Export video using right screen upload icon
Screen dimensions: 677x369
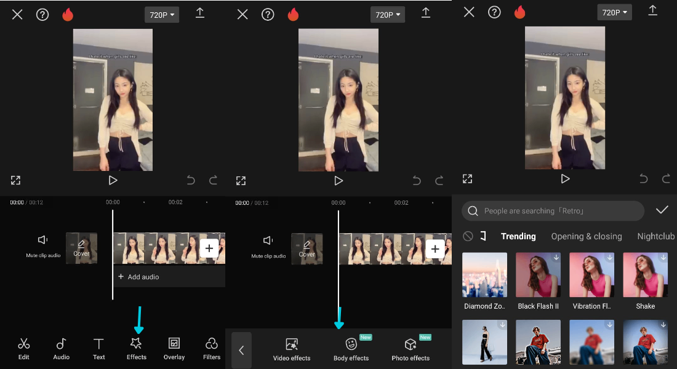tap(653, 10)
